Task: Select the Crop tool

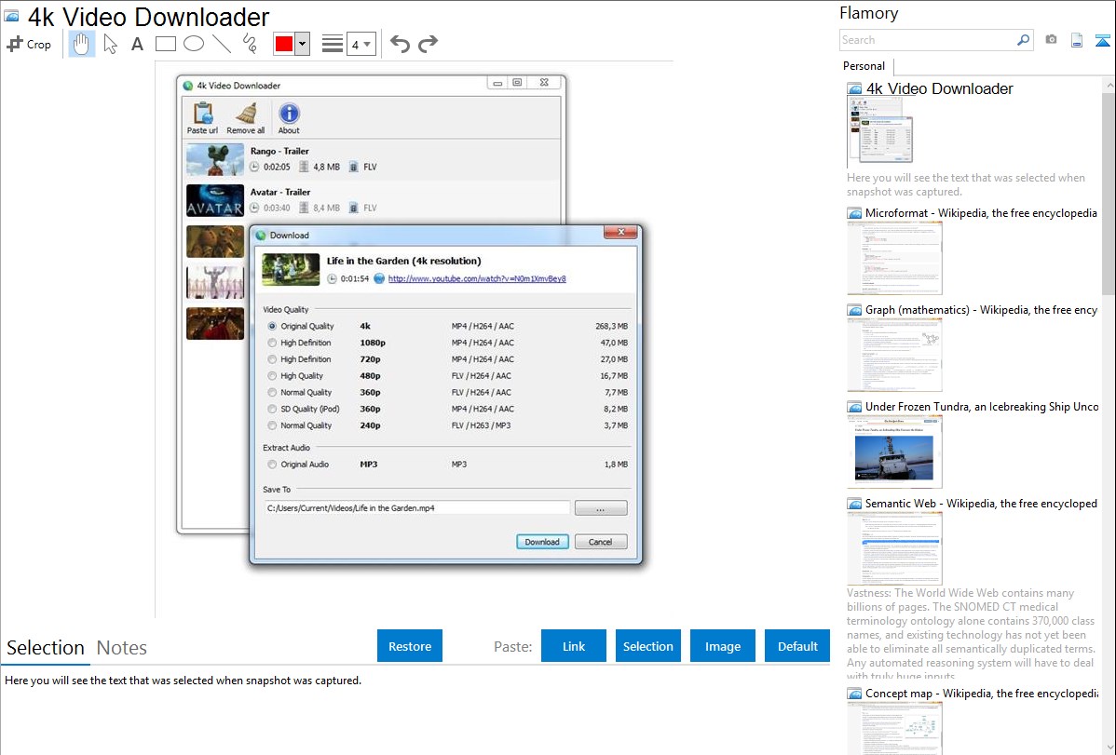Action: pyautogui.click(x=29, y=44)
